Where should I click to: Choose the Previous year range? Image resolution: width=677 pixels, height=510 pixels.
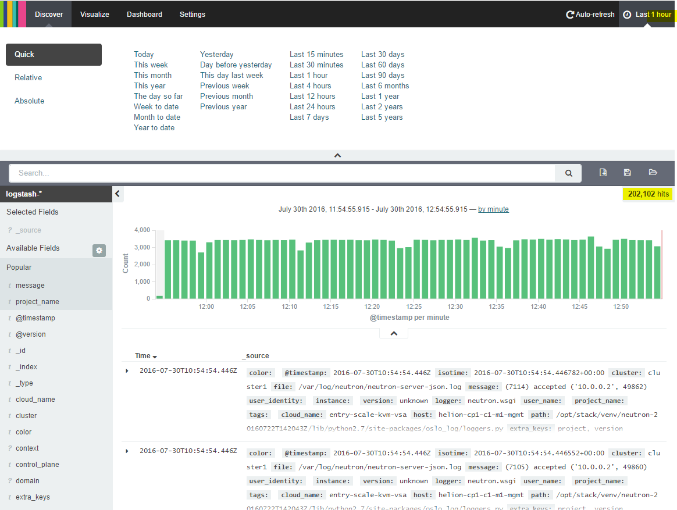point(223,106)
